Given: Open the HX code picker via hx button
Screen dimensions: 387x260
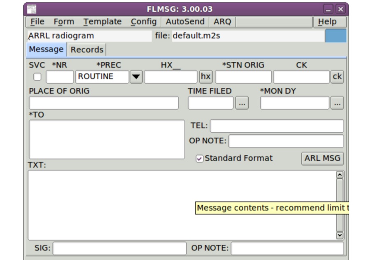Looking at the screenshot, I should 205,76.
